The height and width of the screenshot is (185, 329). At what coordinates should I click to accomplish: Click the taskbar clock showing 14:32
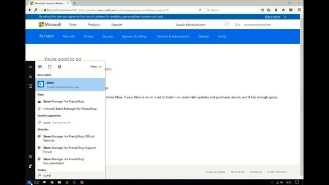pyautogui.click(x=288, y=182)
